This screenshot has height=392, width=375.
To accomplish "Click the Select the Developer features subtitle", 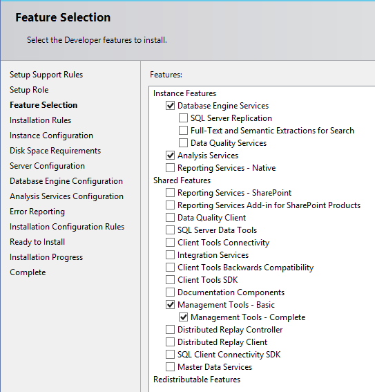I will pos(97,40).
